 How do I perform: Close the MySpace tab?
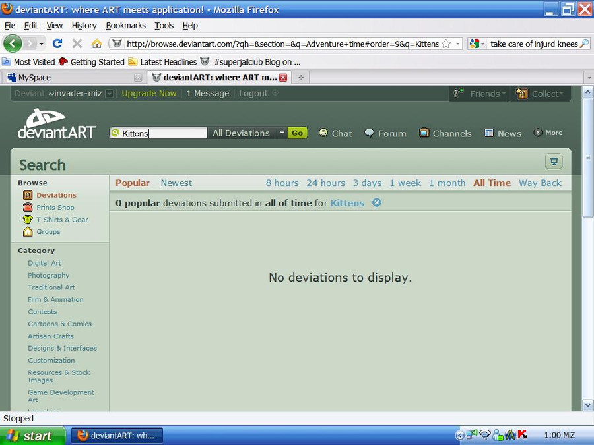click(139, 78)
